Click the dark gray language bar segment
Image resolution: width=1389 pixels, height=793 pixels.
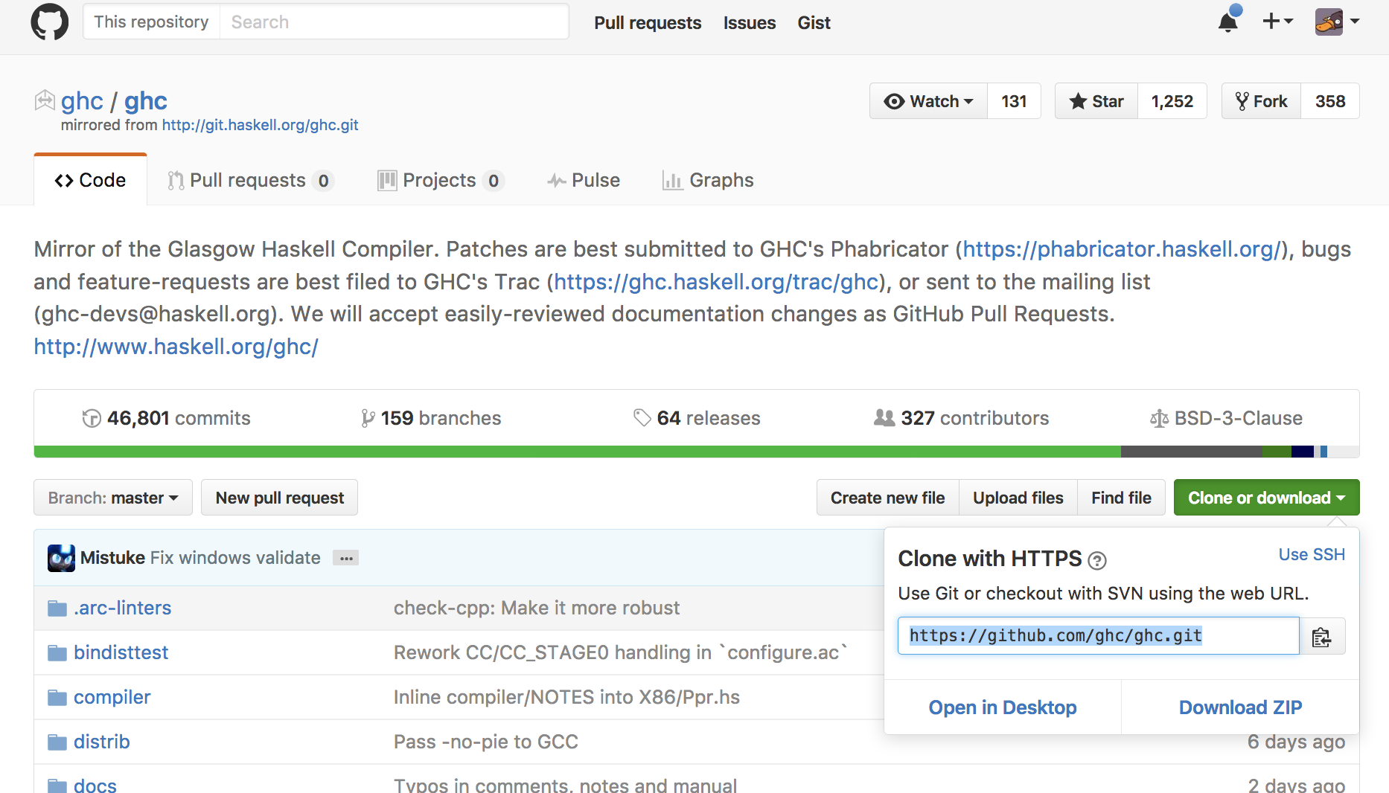coord(1192,452)
